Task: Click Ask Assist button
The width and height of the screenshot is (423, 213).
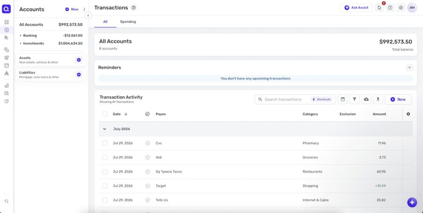Action: (x=356, y=7)
